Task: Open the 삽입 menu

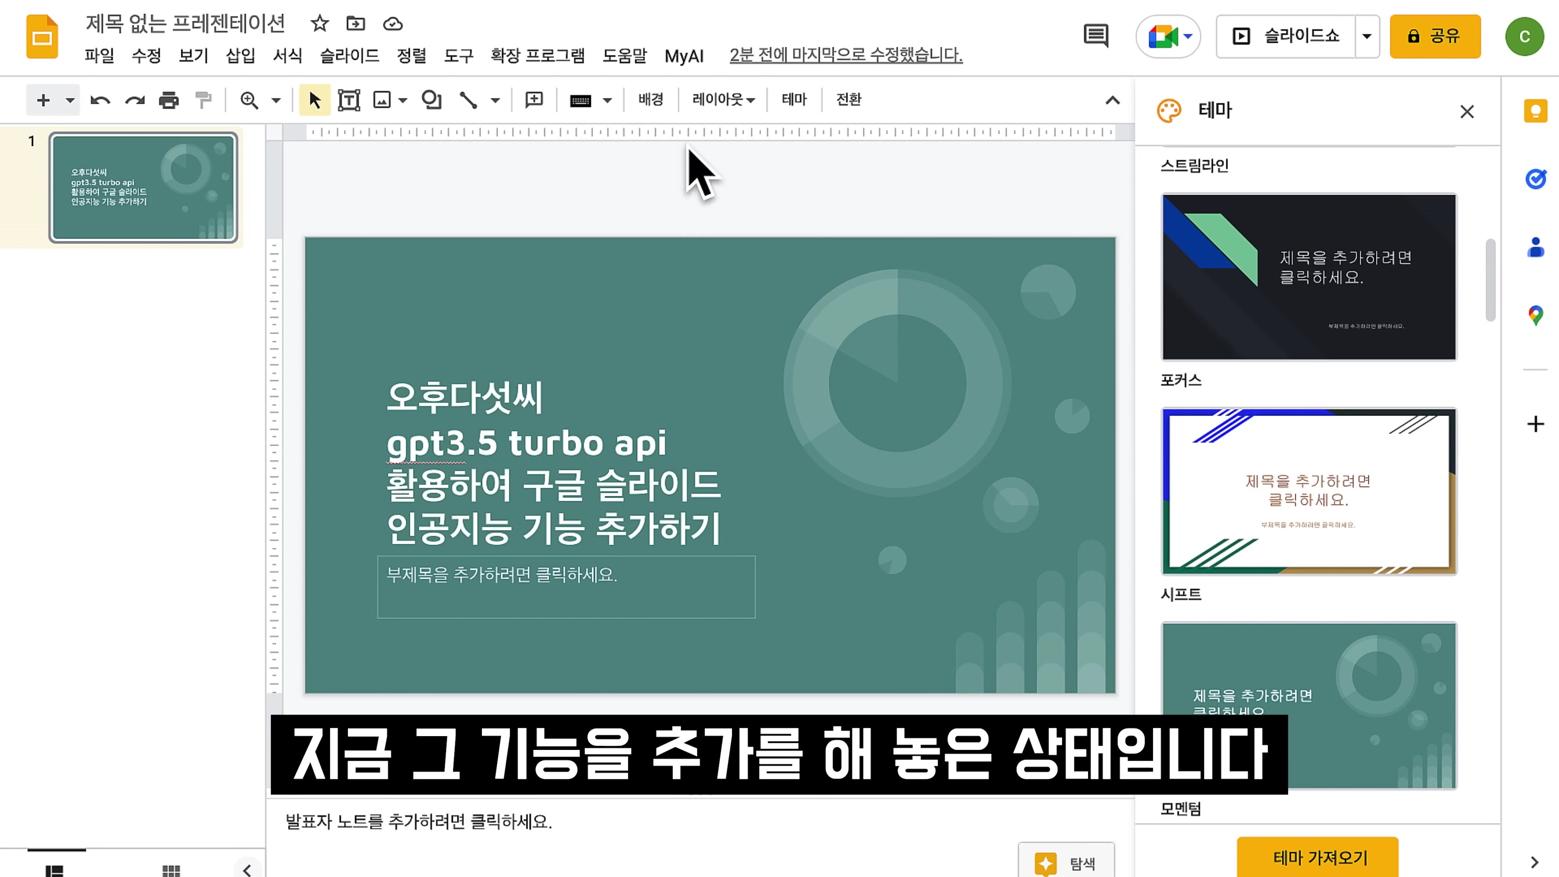Action: (241, 56)
